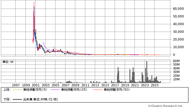Click the red line swatch for moving average 50
The image size is (189, 107).
(98, 90)
